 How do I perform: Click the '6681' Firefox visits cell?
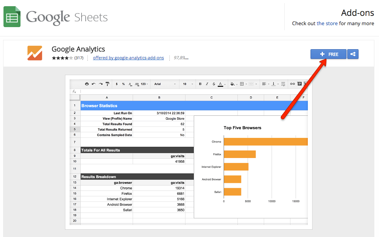pos(159,193)
